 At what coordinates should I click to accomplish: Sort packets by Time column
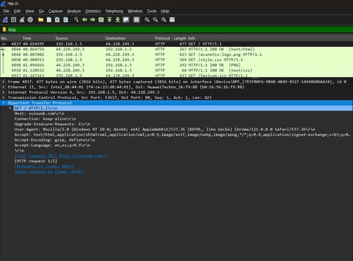coord(27,38)
